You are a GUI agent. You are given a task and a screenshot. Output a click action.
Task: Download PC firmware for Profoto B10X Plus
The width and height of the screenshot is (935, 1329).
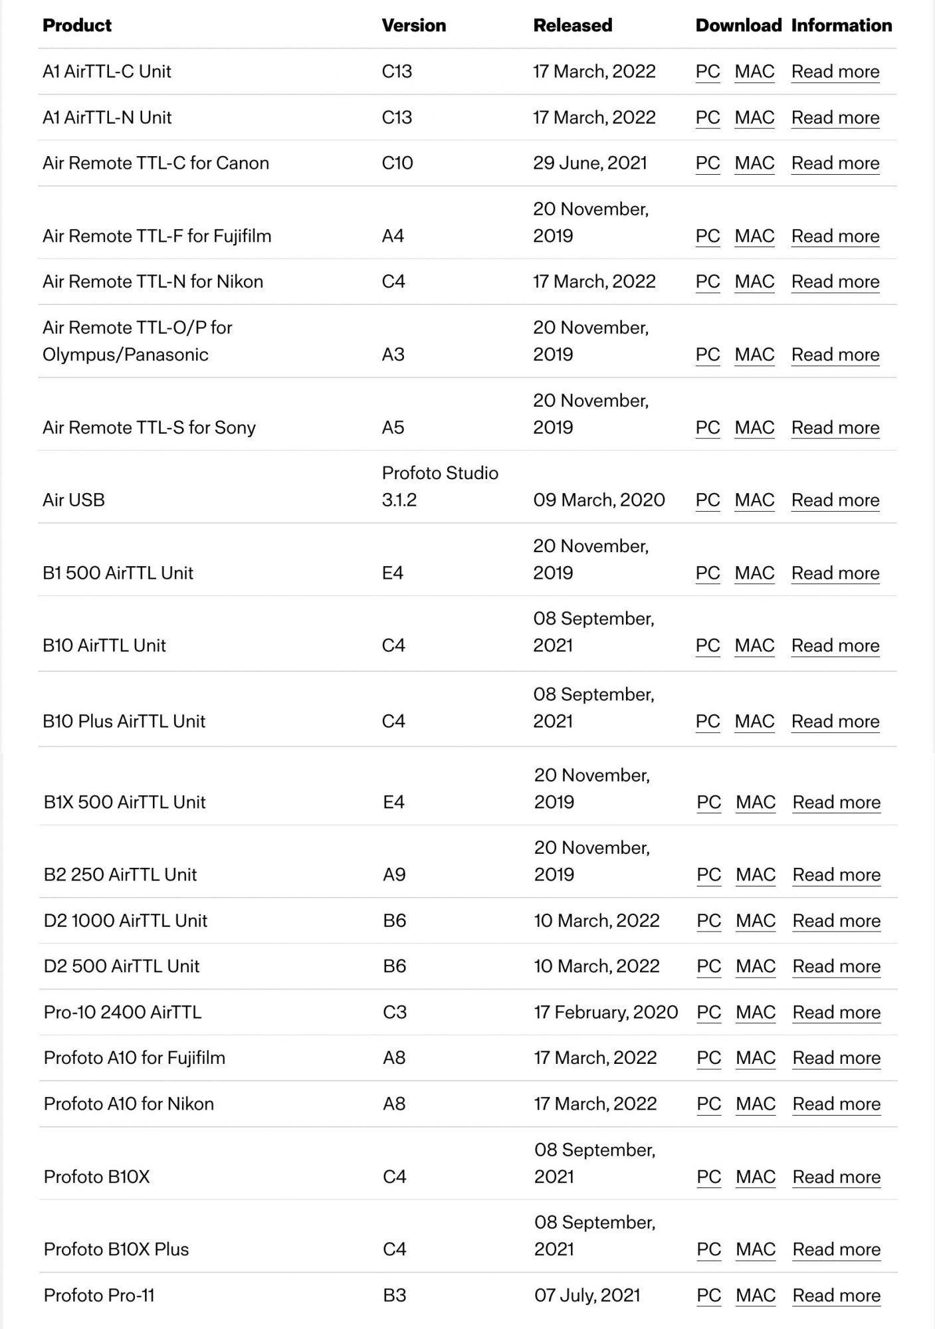(x=709, y=1249)
